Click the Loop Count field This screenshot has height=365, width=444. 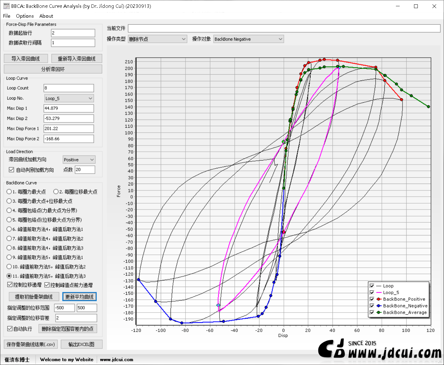[69, 88]
